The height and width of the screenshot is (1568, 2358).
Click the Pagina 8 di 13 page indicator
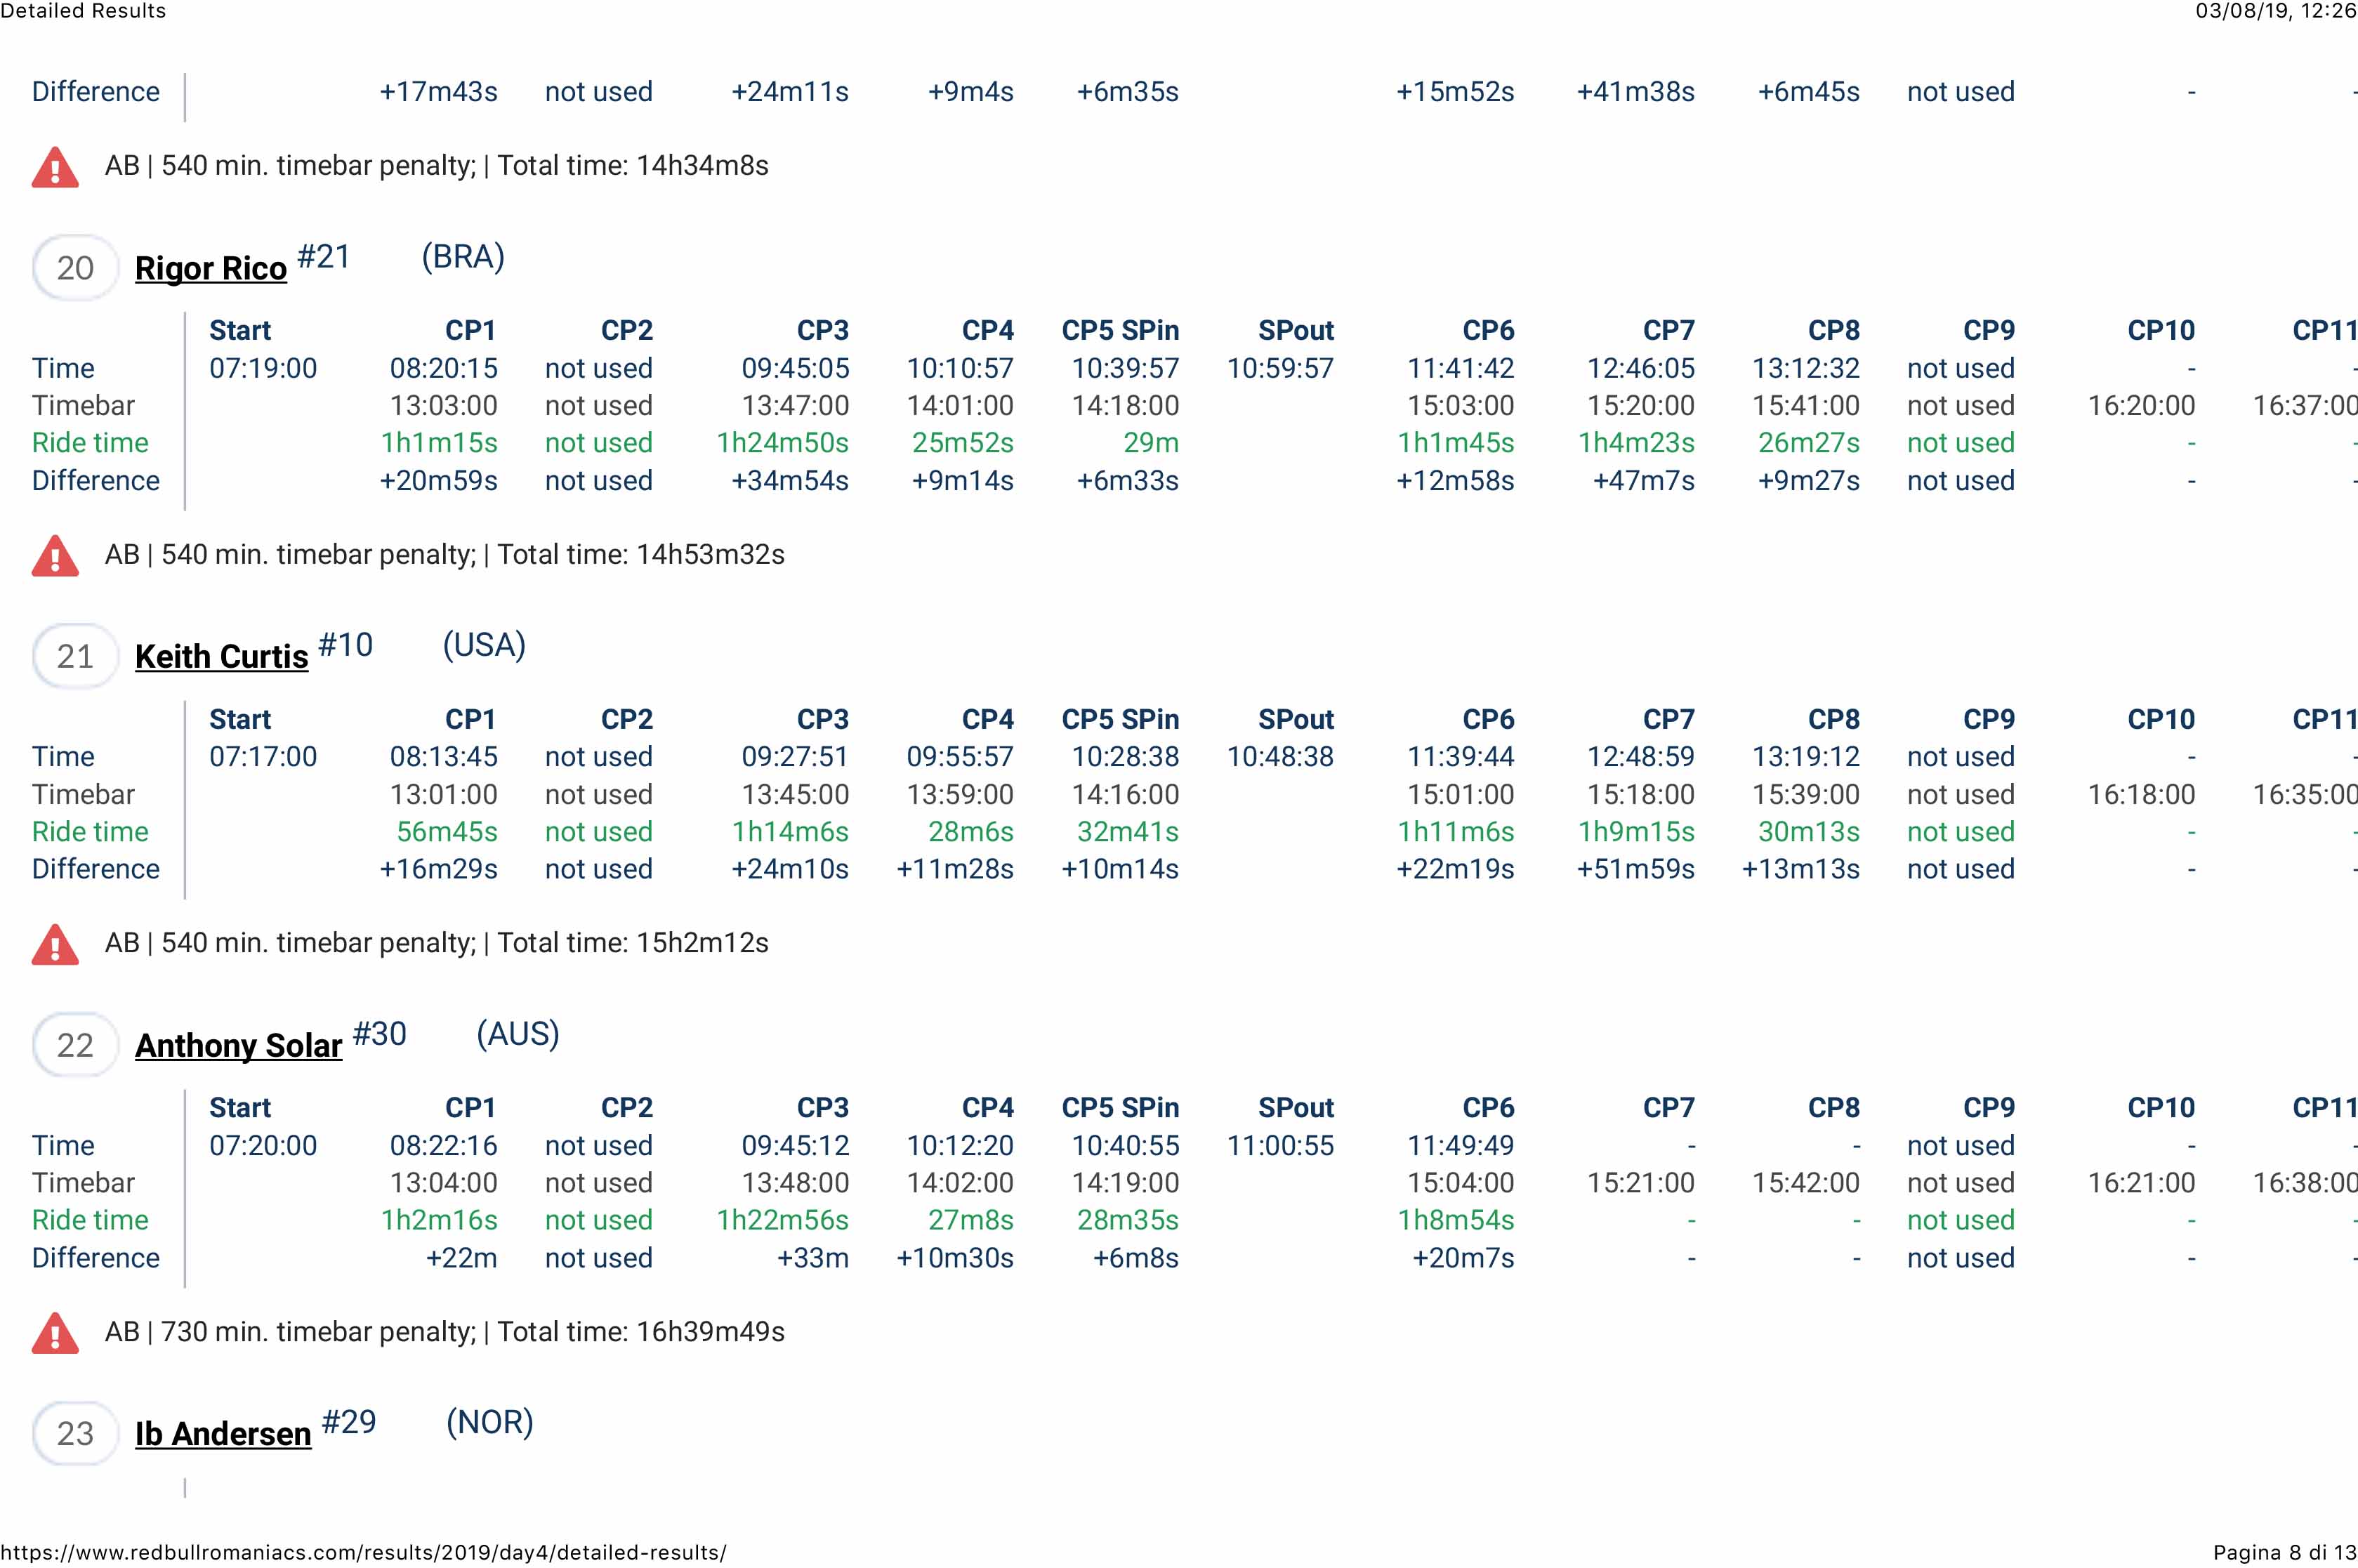click(2284, 1553)
